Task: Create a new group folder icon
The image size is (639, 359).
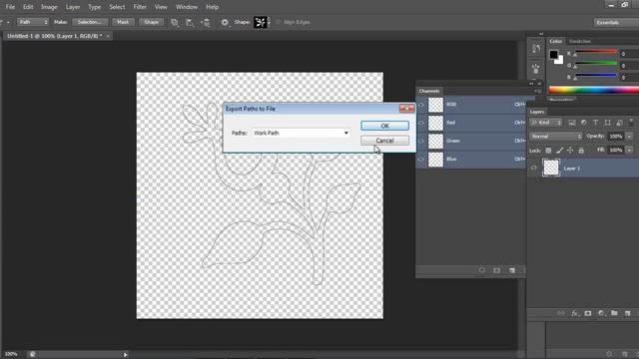Action: pyautogui.click(x=614, y=313)
